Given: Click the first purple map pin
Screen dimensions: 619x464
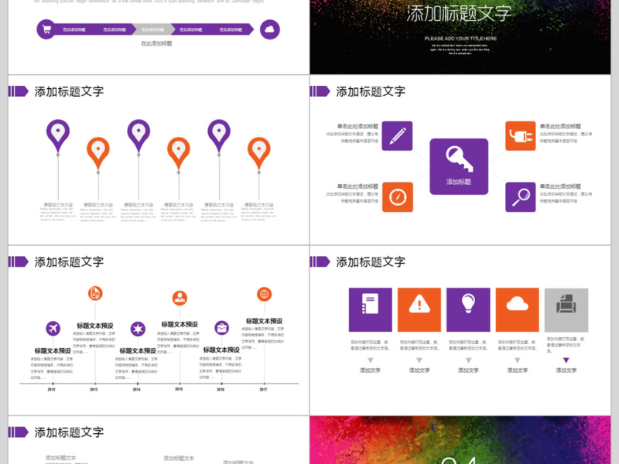Looking at the screenshot, I should (x=58, y=134).
